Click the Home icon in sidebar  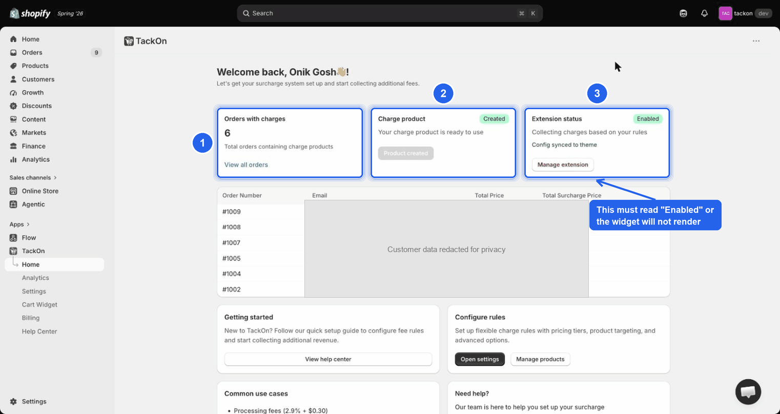[x=13, y=39]
